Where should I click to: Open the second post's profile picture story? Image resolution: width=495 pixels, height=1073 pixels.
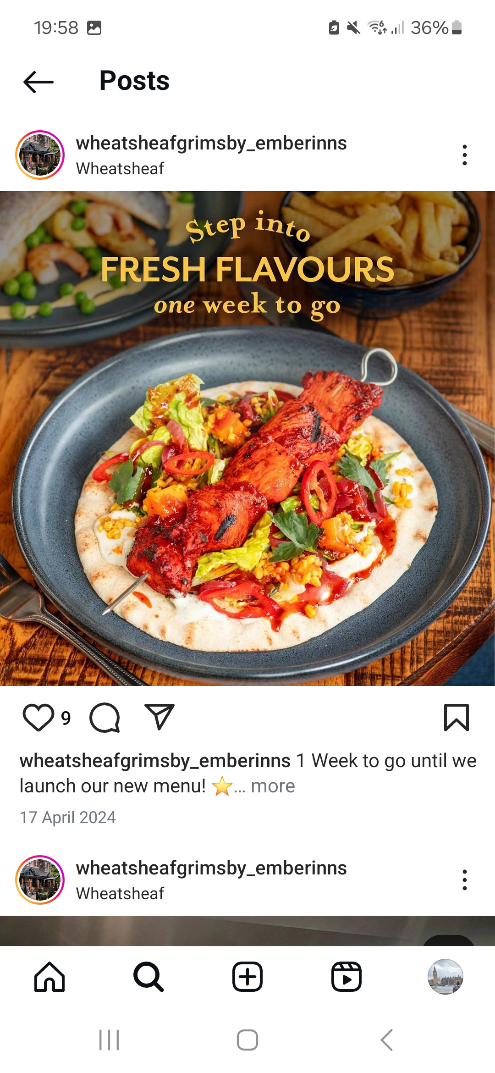coord(40,880)
